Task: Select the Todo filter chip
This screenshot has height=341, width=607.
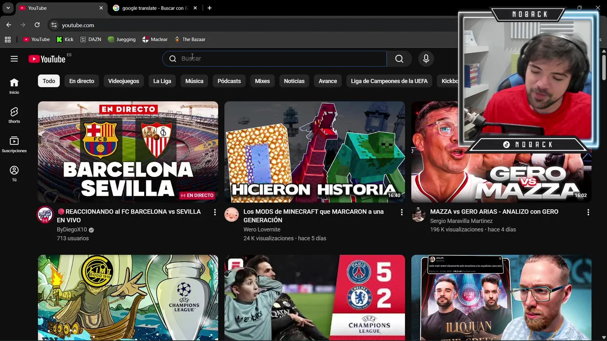Action: [x=49, y=81]
